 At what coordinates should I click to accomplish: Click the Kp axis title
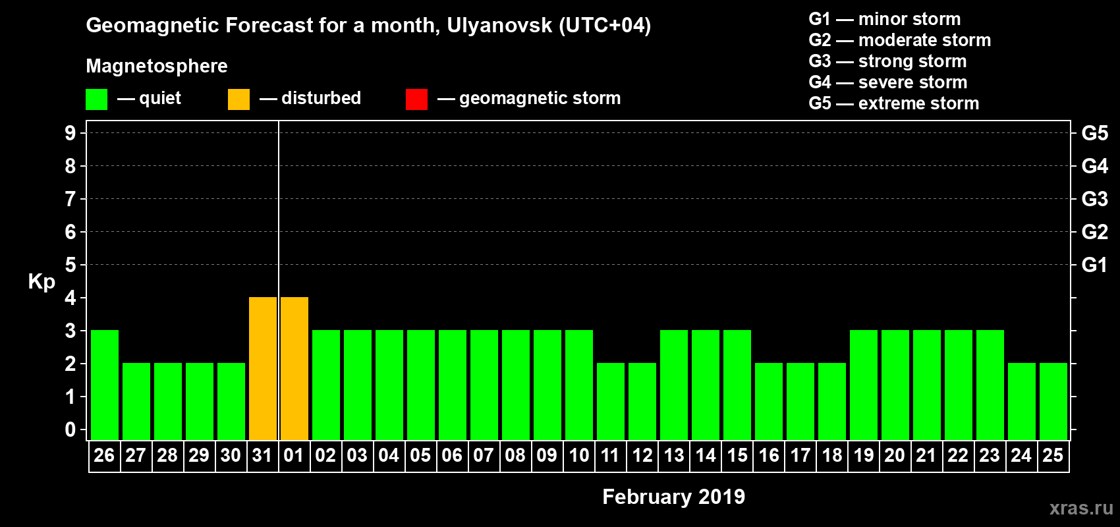point(42,282)
